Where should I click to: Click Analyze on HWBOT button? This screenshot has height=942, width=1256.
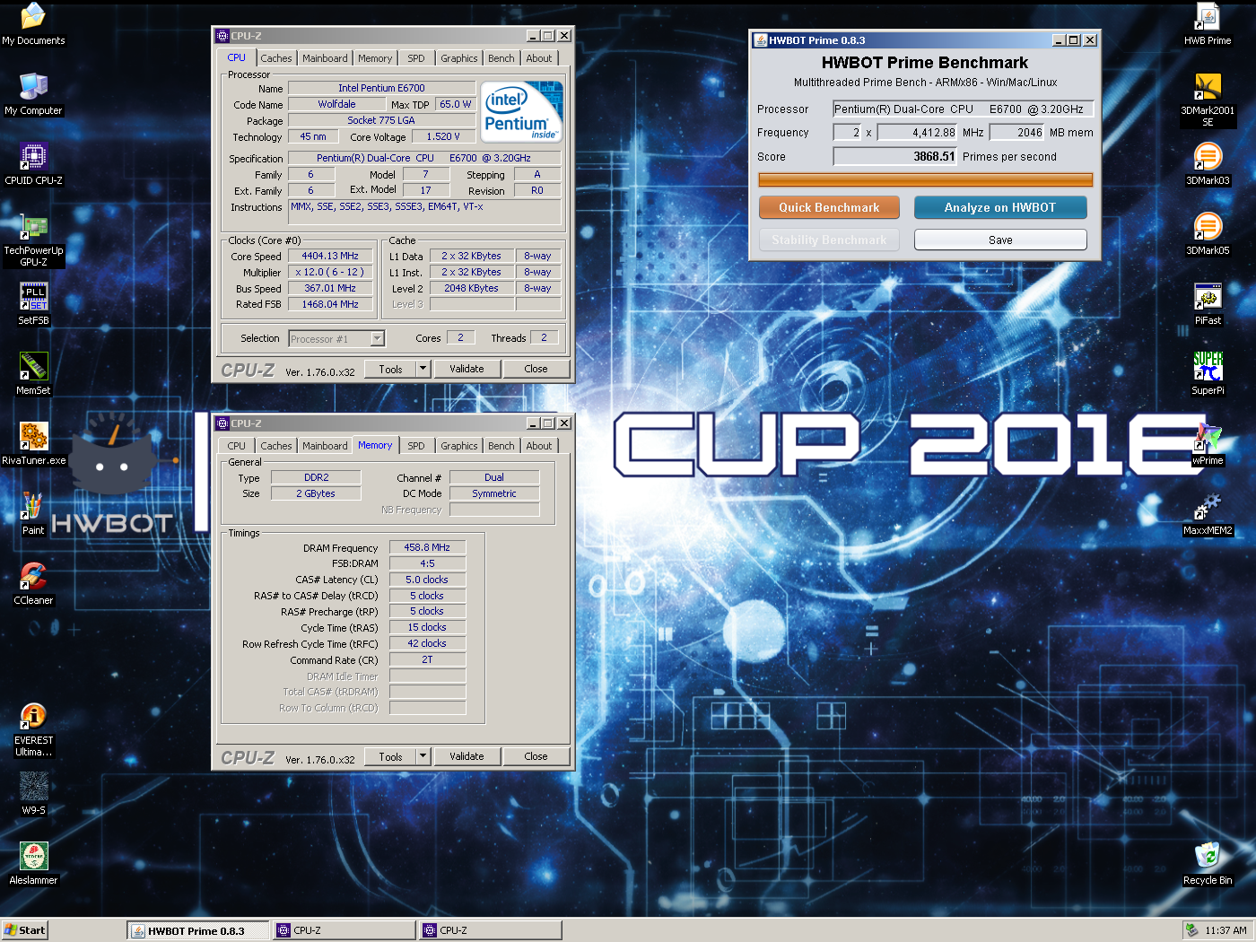click(x=1000, y=207)
